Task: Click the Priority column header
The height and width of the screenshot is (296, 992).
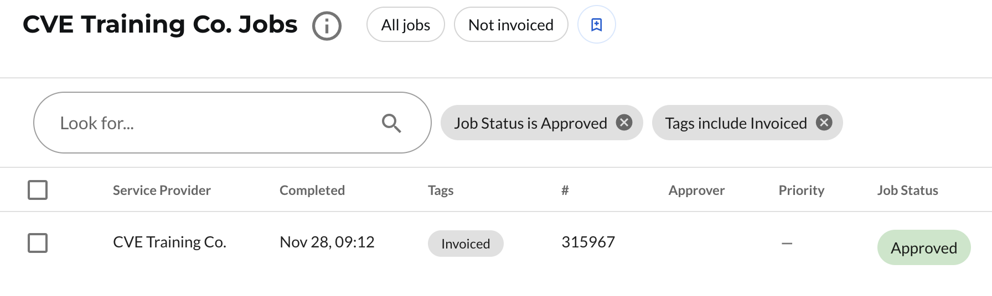Action: [x=801, y=191]
